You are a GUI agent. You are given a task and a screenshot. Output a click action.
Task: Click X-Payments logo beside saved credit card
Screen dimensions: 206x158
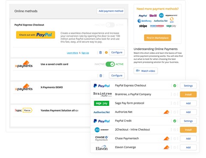[x=24, y=64]
